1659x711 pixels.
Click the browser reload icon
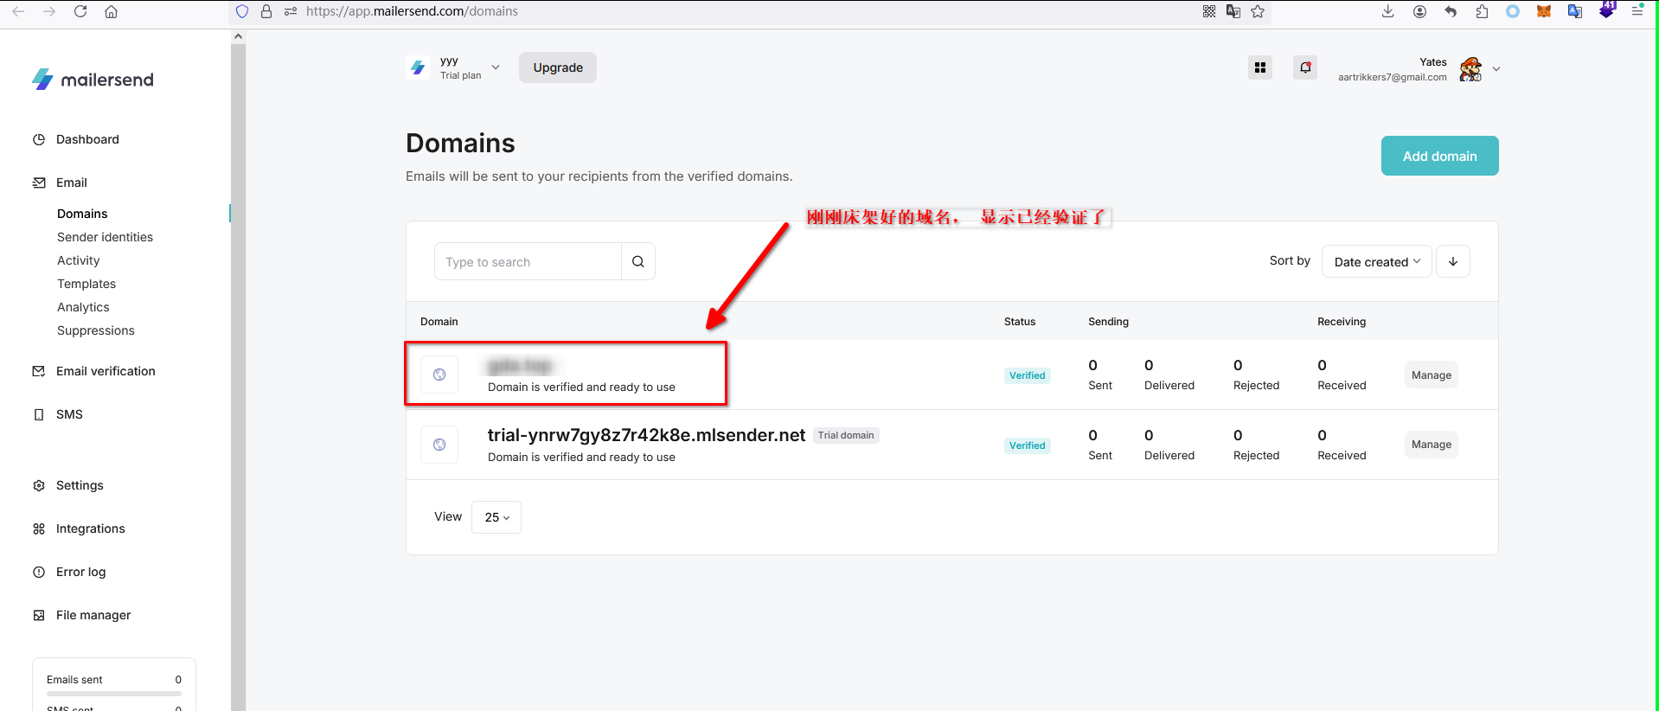pyautogui.click(x=80, y=11)
